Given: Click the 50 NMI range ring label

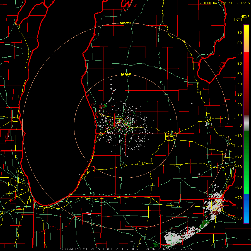Looking at the screenshot, I should click(126, 74).
